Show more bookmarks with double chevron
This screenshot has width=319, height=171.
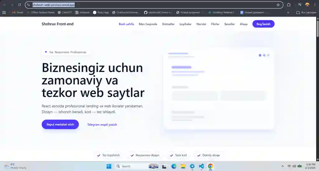[x=288, y=12]
